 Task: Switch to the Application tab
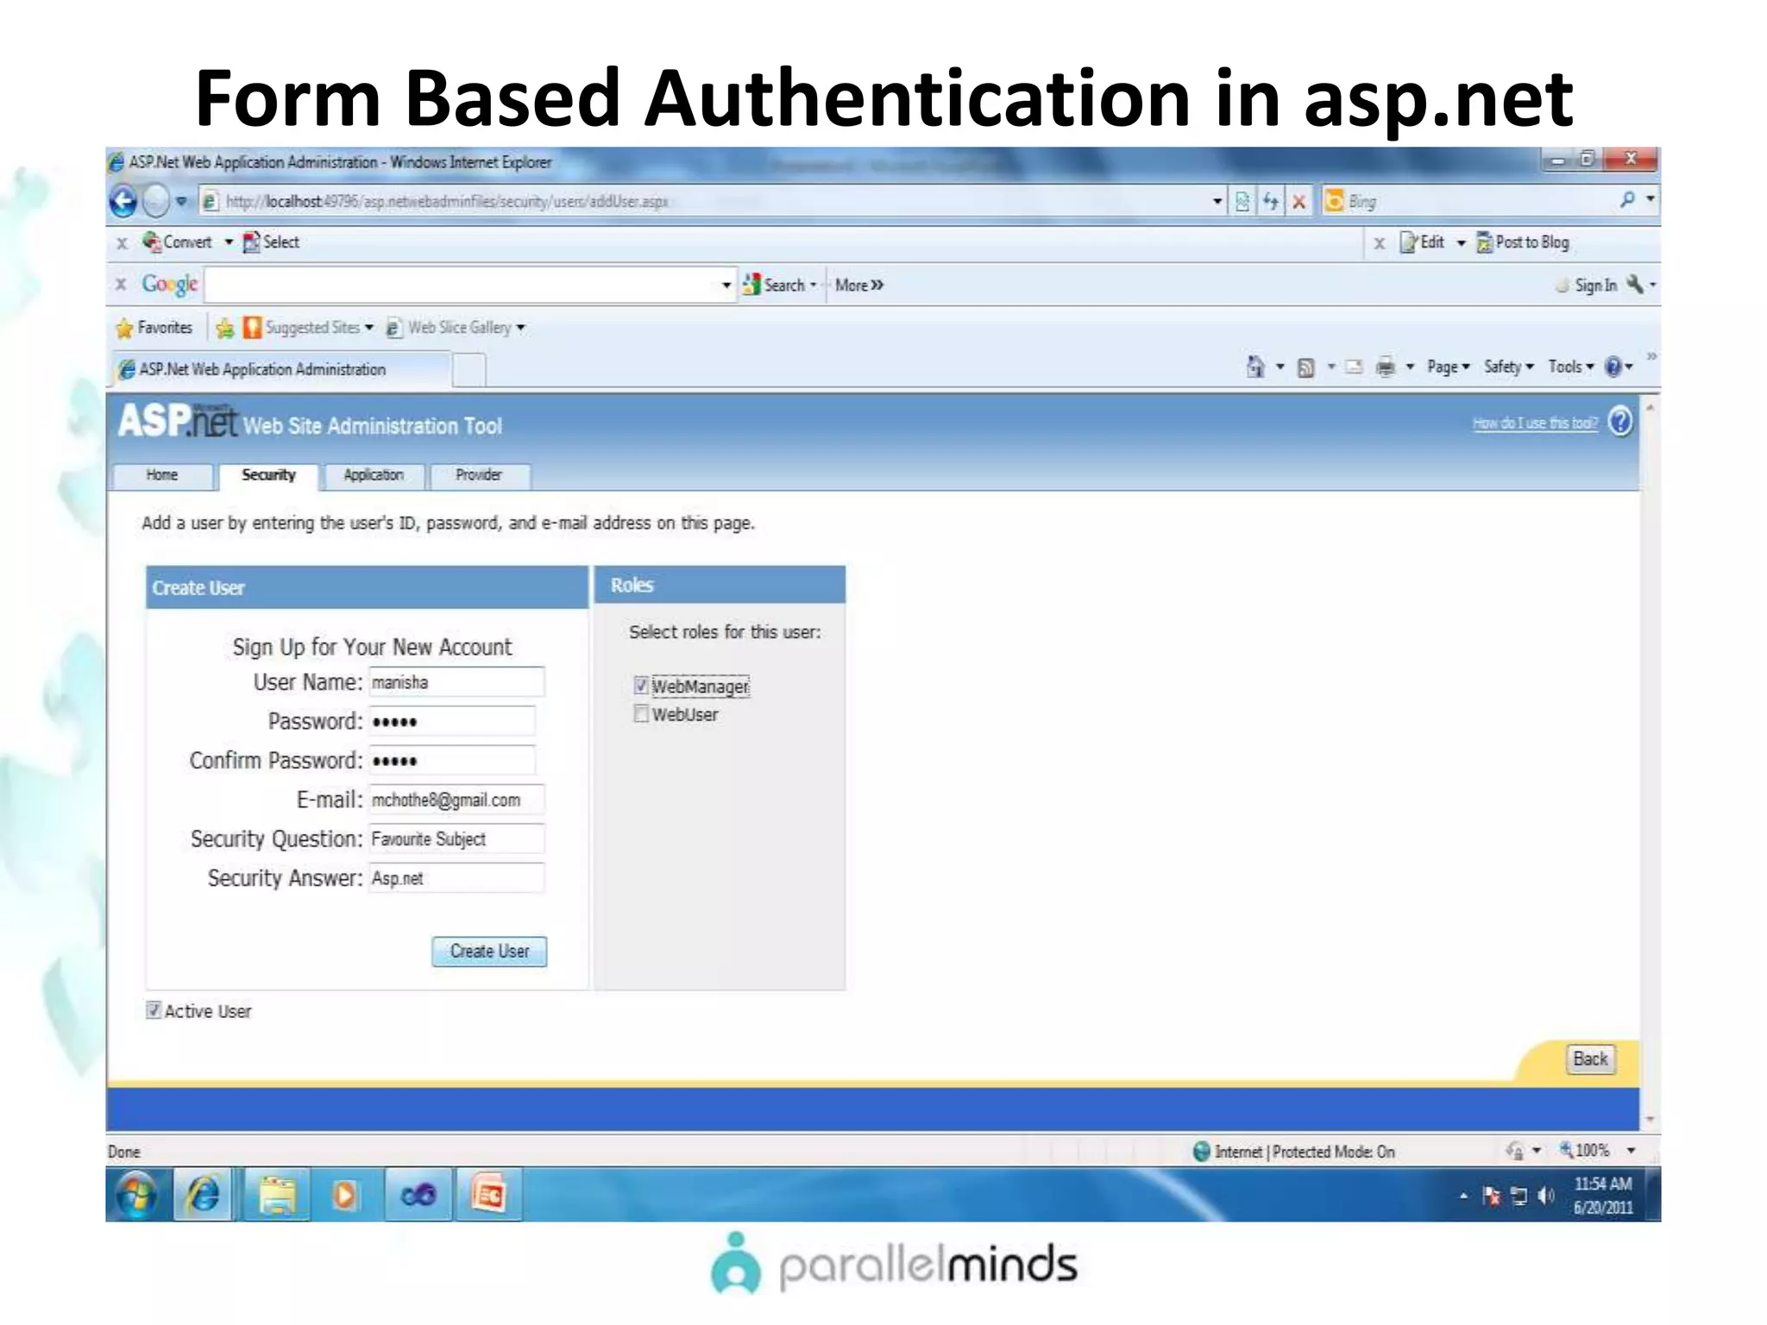click(373, 475)
